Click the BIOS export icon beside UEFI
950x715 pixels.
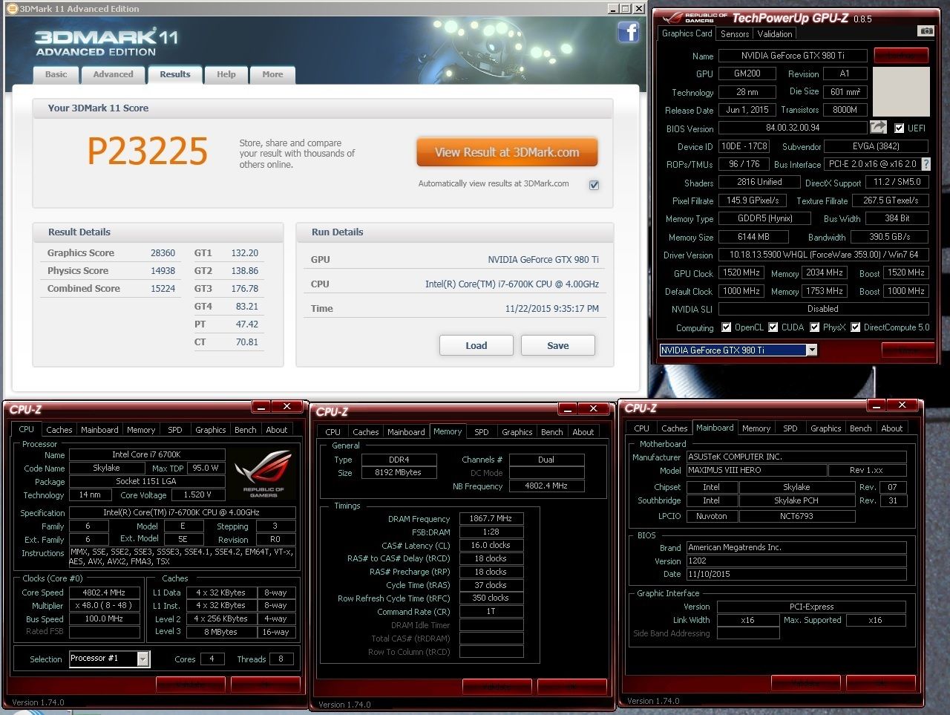tap(878, 127)
